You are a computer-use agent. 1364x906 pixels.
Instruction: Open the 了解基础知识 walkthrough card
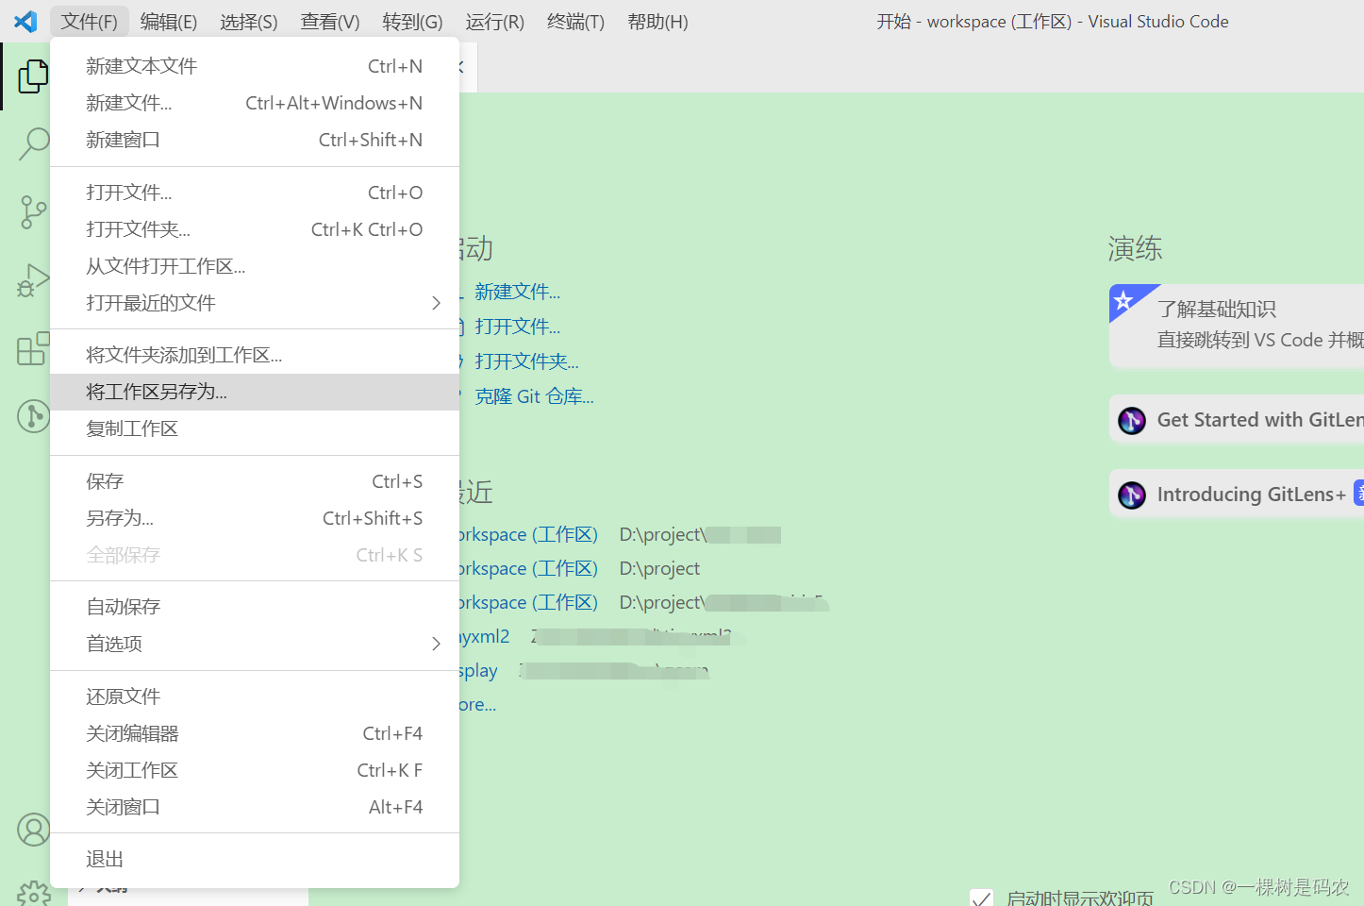(x=1237, y=326)
